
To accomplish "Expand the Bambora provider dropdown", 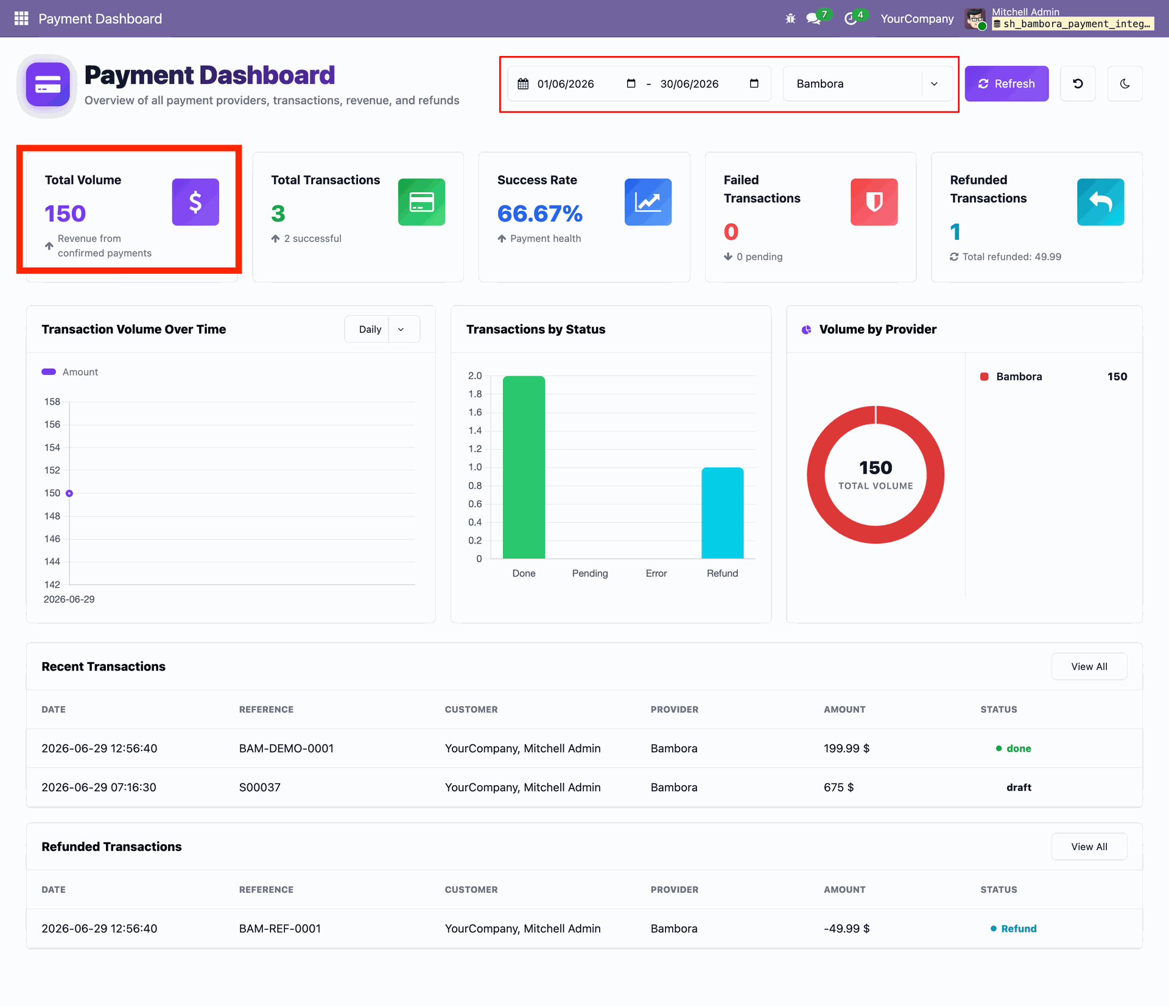I will (868, 83).
